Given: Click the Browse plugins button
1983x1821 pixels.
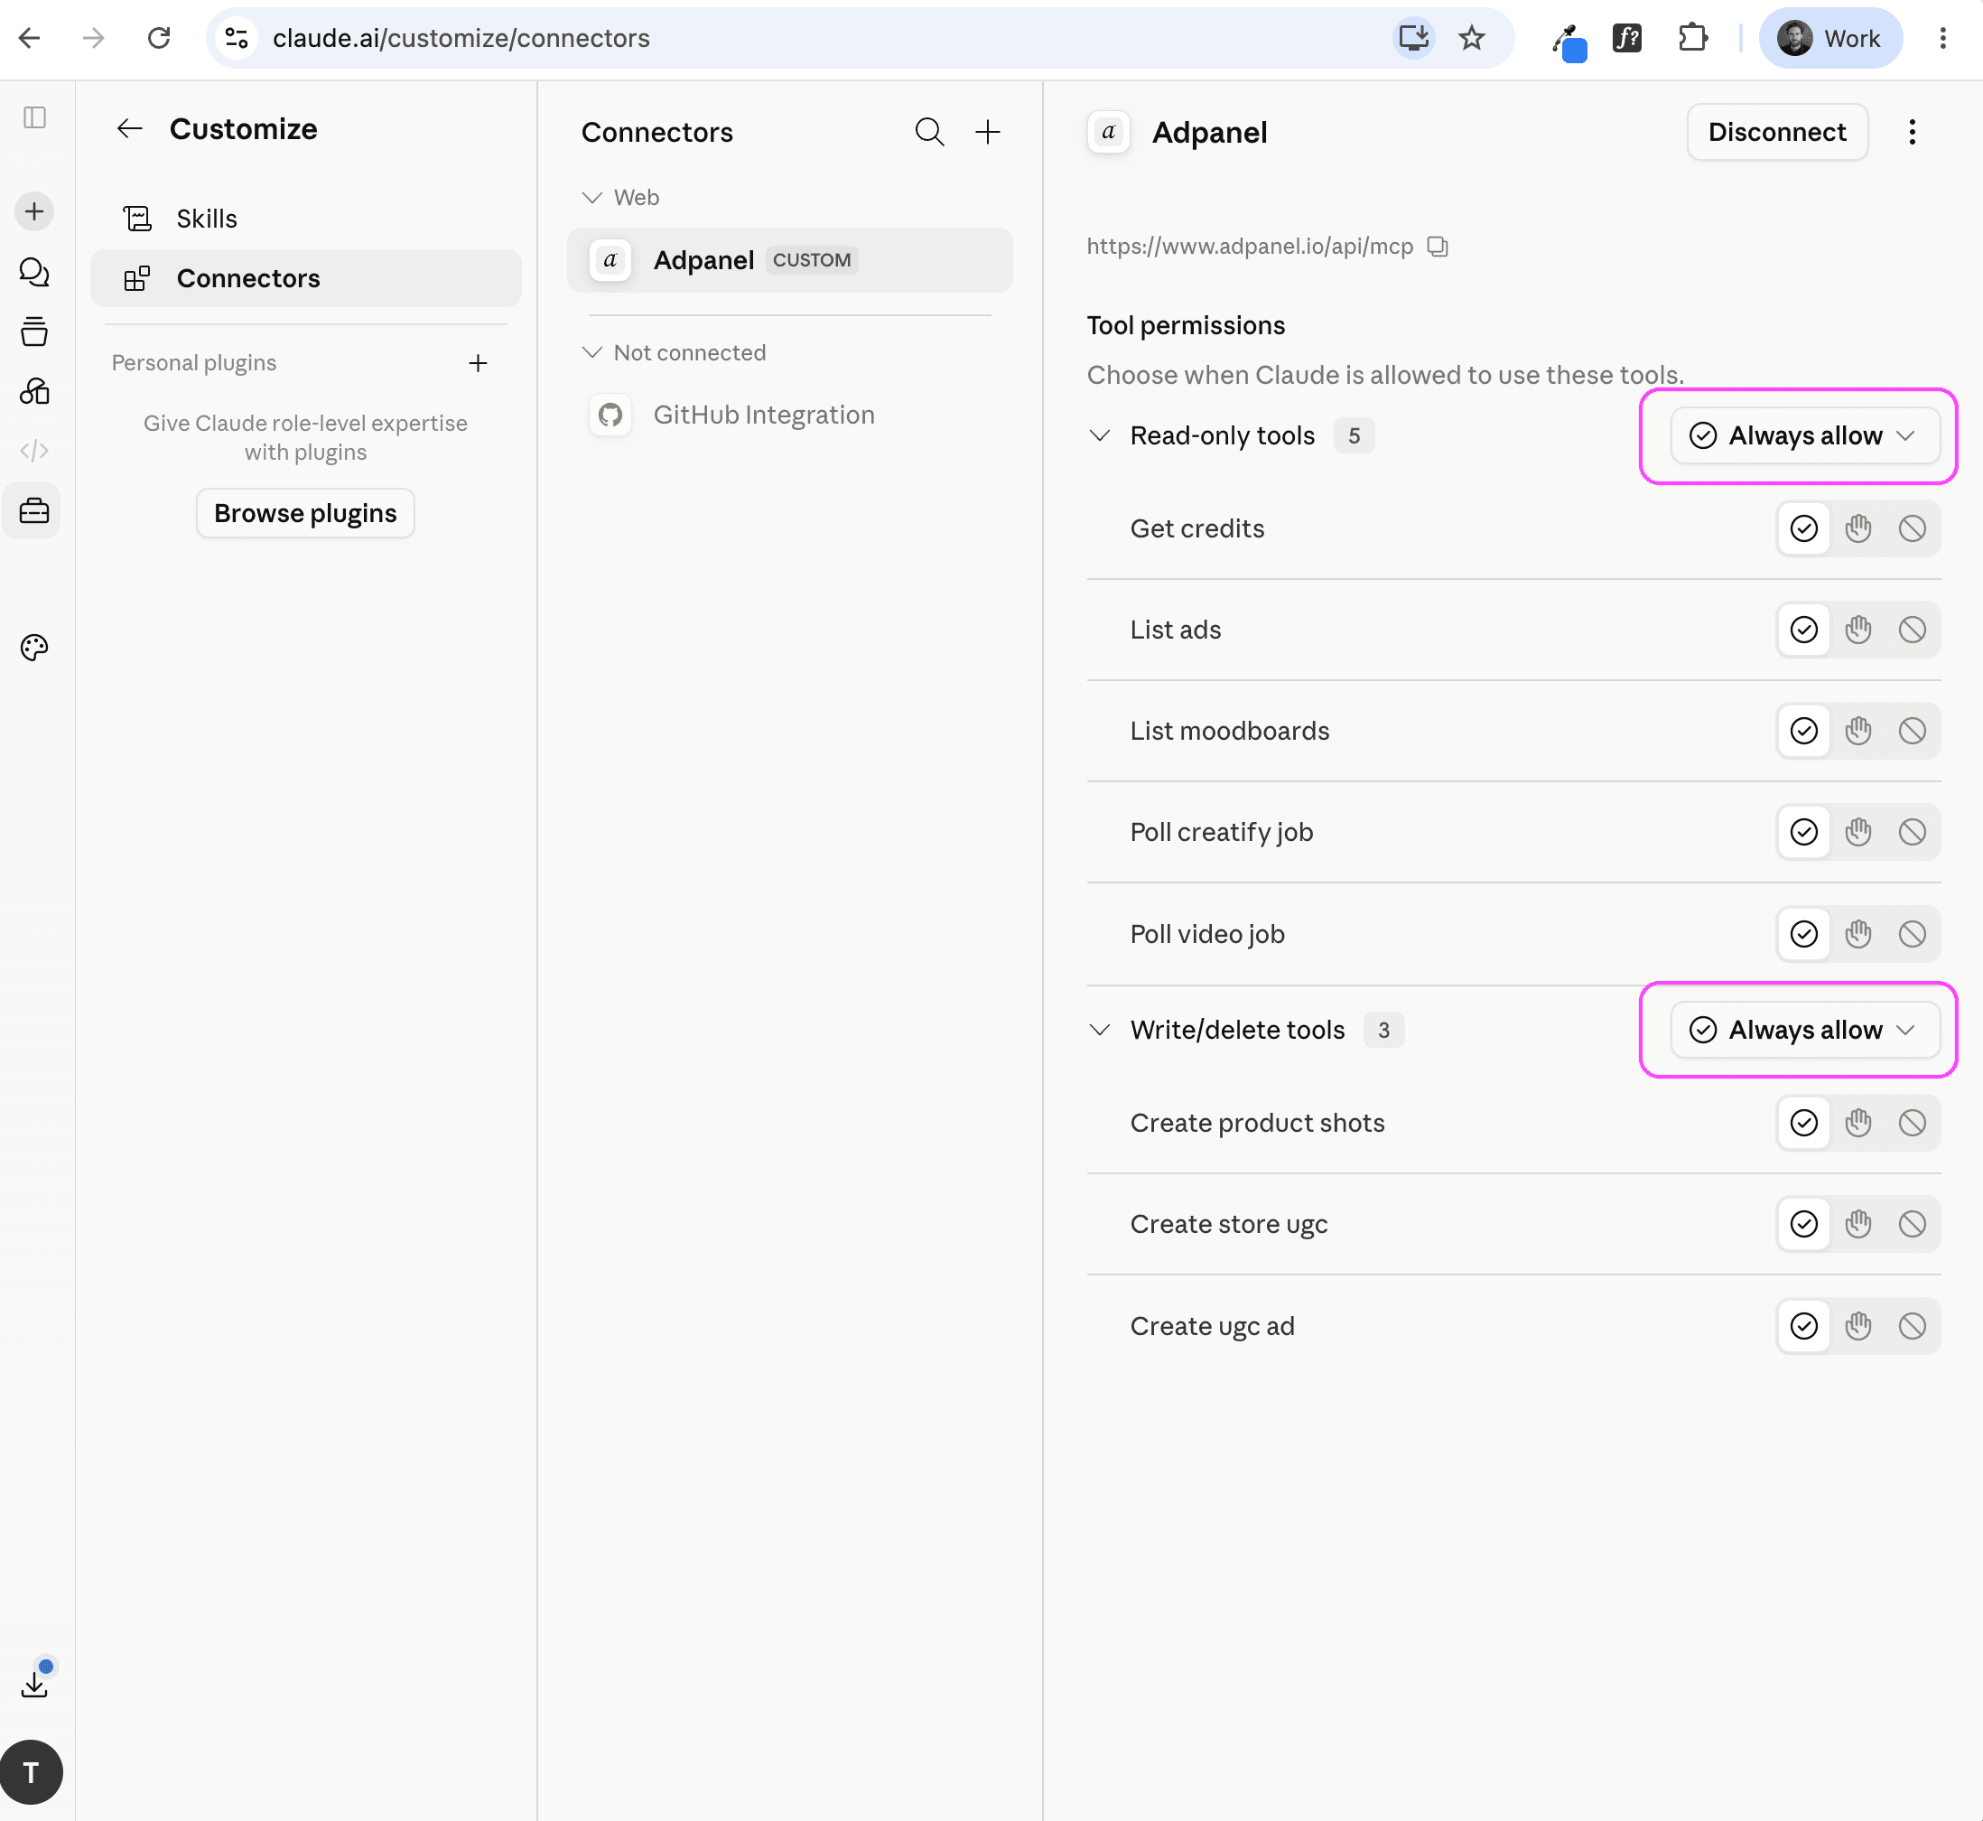Looking at the screenshot, I should click(x=305, y=513).
